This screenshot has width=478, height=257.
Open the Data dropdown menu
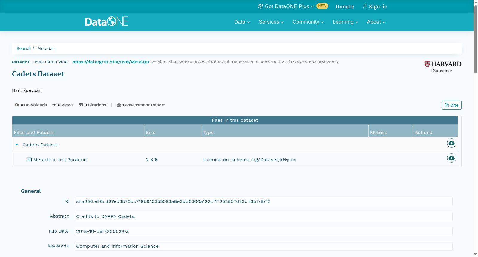point(242,22)
